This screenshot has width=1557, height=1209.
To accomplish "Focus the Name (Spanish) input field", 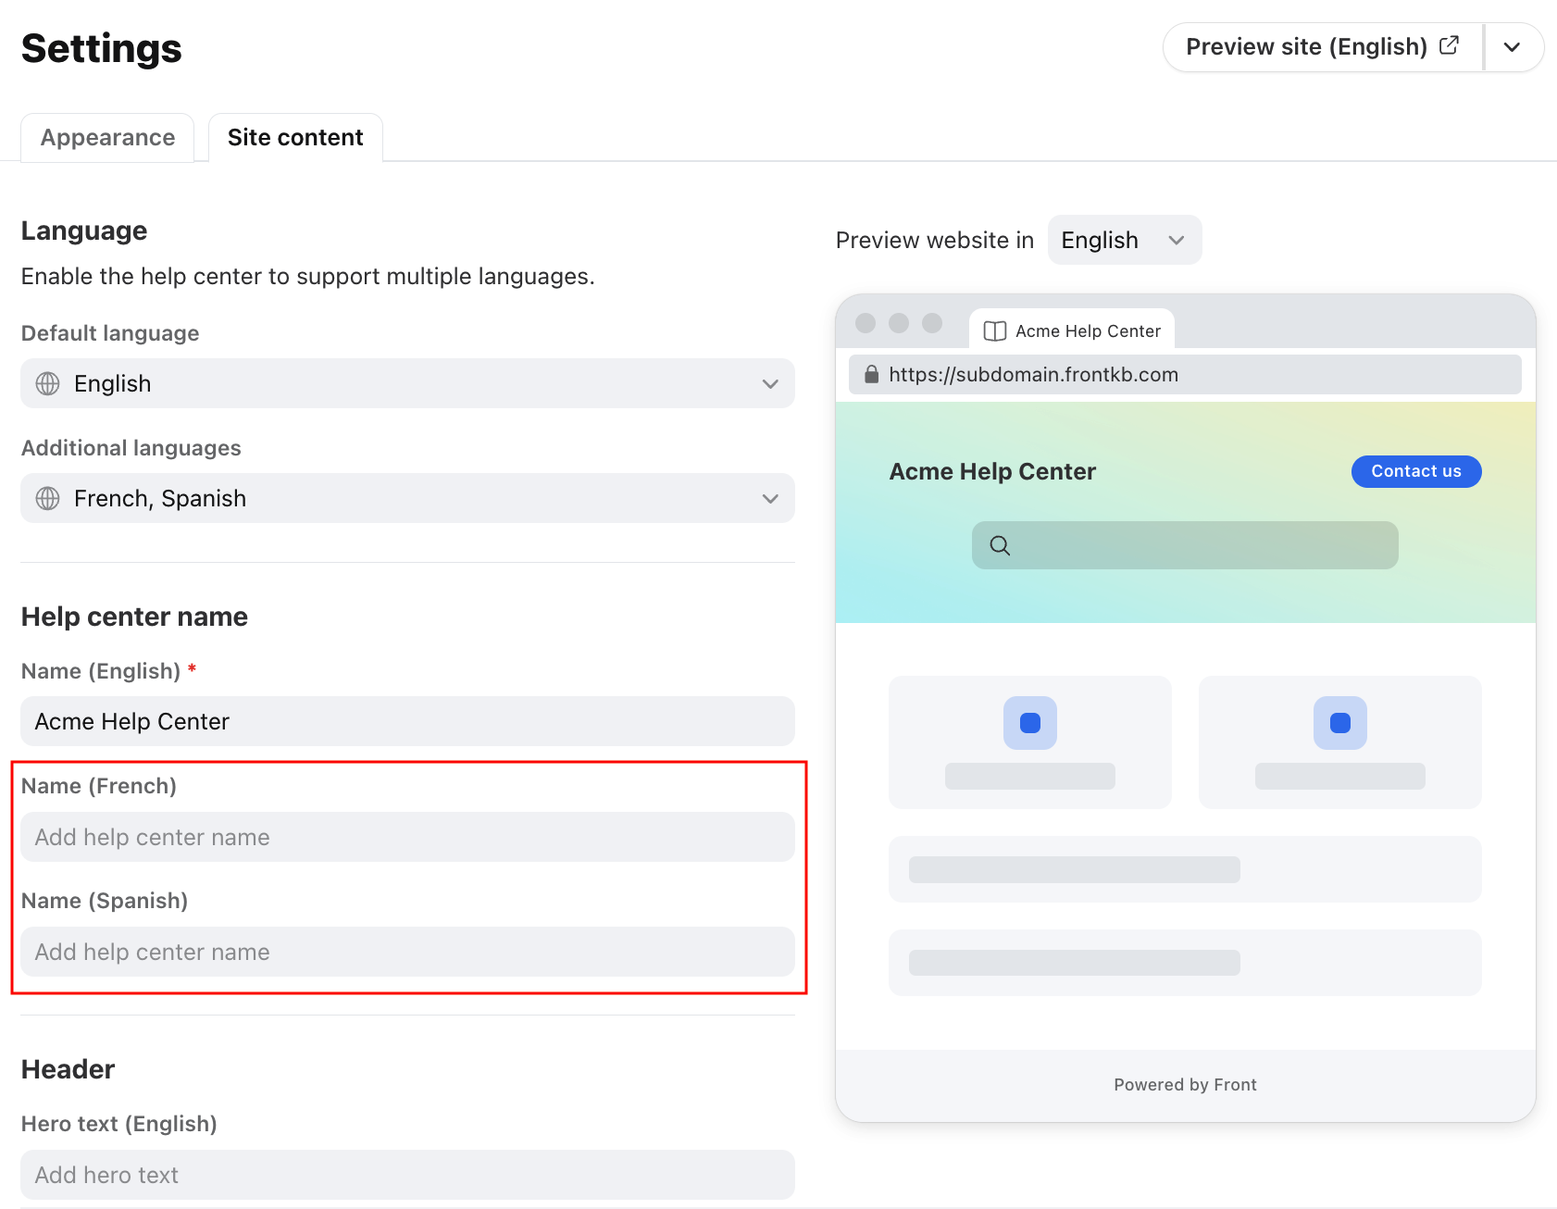I will tap(407, 952).
